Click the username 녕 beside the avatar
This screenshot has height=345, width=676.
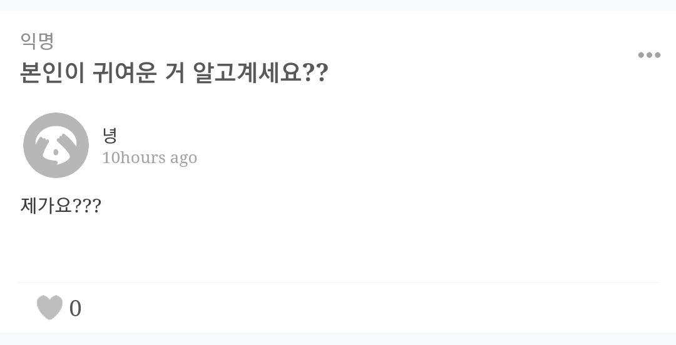110,135
